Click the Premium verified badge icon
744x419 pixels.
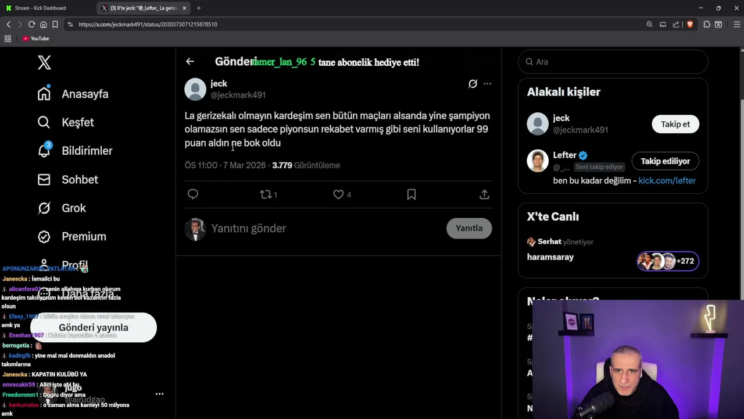point(44,236)
